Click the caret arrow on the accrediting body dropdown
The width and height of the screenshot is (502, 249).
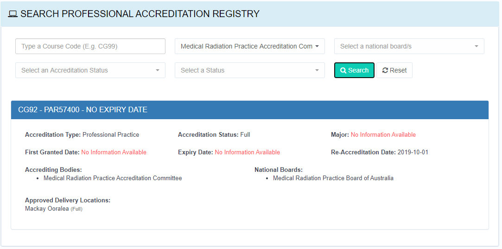point(317,47)
